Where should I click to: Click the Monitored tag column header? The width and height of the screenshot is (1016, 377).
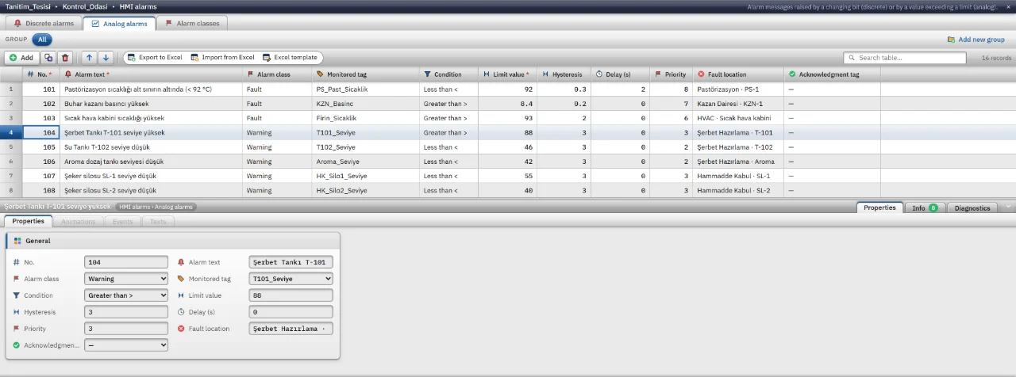[365, 74]
